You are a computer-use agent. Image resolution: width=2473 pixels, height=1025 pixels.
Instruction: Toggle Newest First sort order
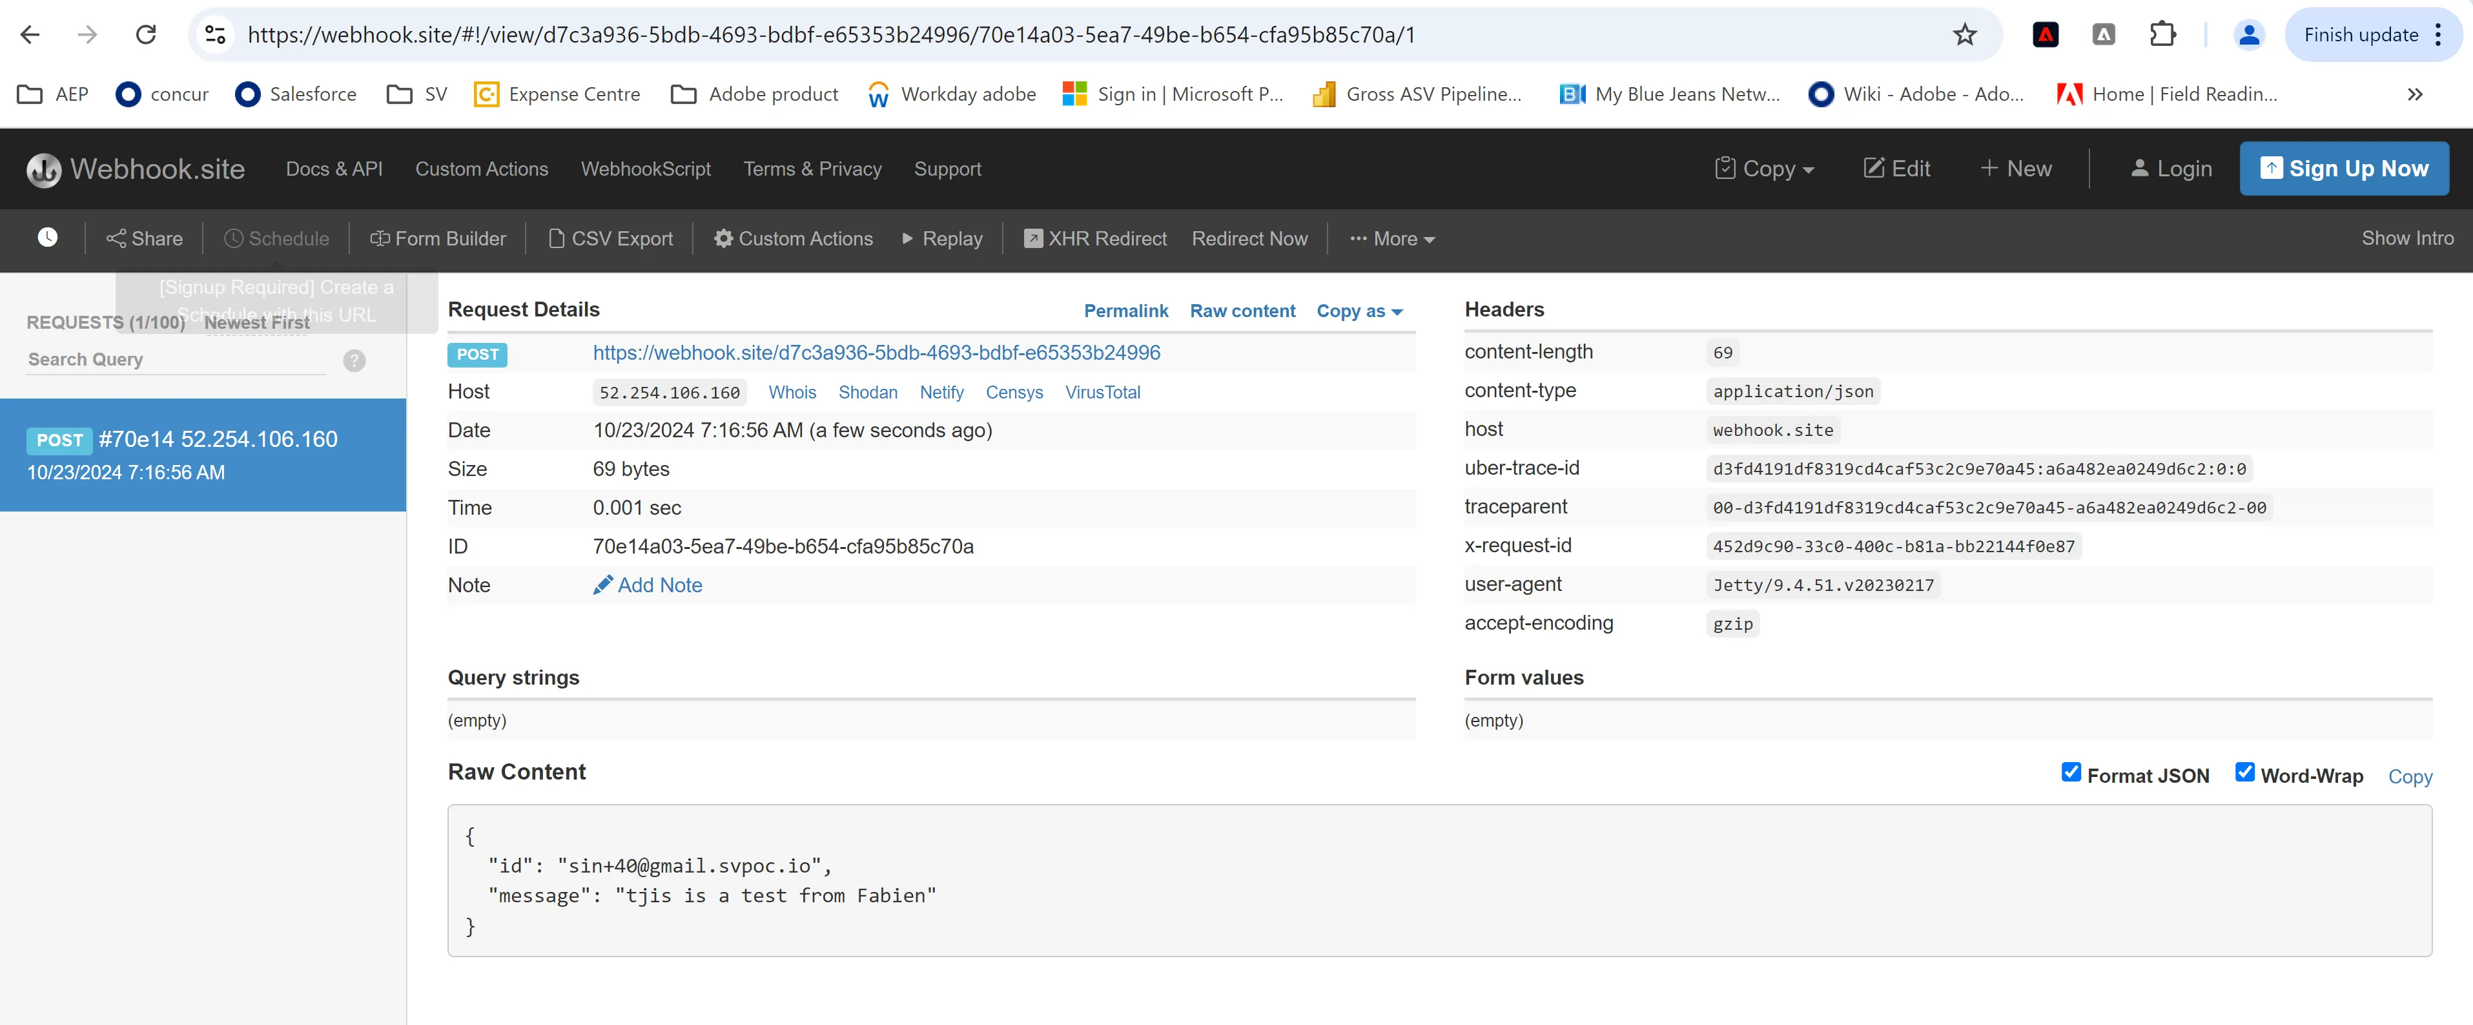pos(256,323)
